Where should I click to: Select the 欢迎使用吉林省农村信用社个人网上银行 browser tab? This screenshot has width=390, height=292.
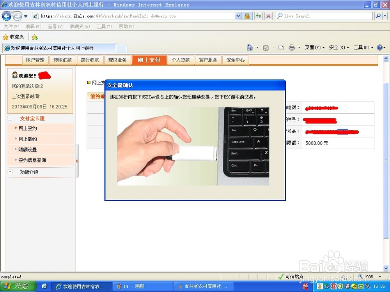click(x=59, y=48)
